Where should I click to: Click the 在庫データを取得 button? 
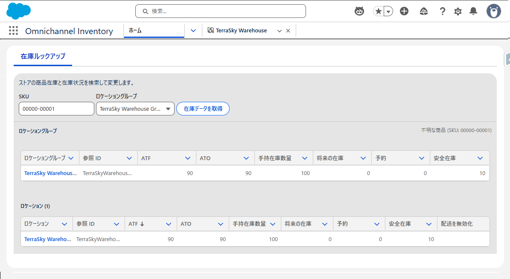[x=203, y=109]
